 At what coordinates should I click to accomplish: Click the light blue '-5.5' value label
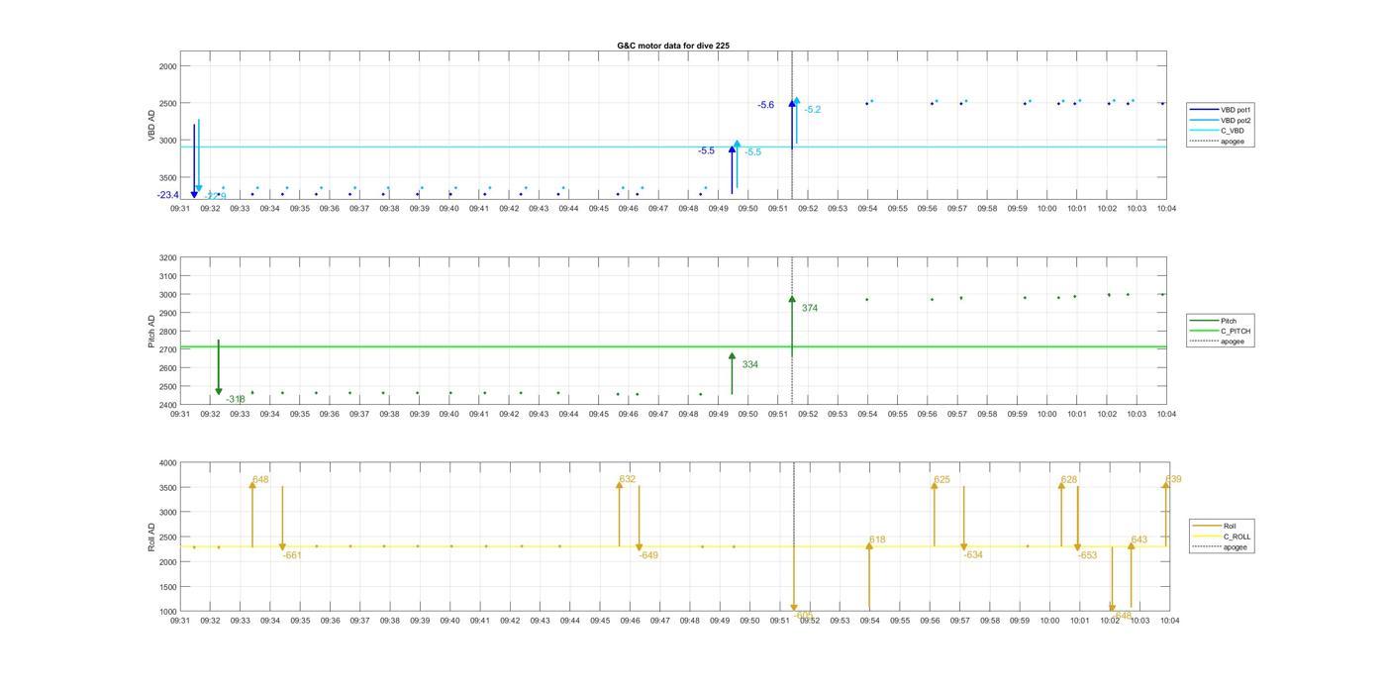click(x=753, y=152)
